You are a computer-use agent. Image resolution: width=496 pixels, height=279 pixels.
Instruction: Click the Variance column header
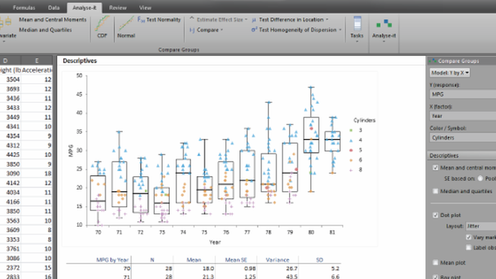[277, 260]
